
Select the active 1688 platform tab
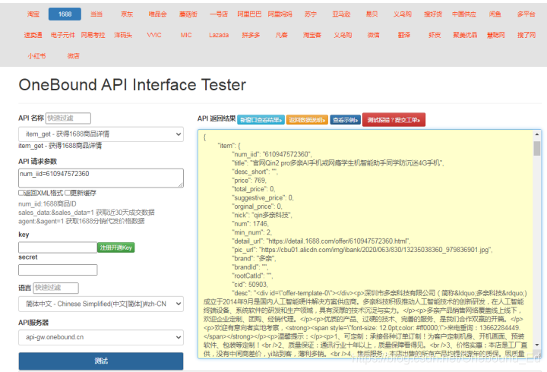pos(65,14)
